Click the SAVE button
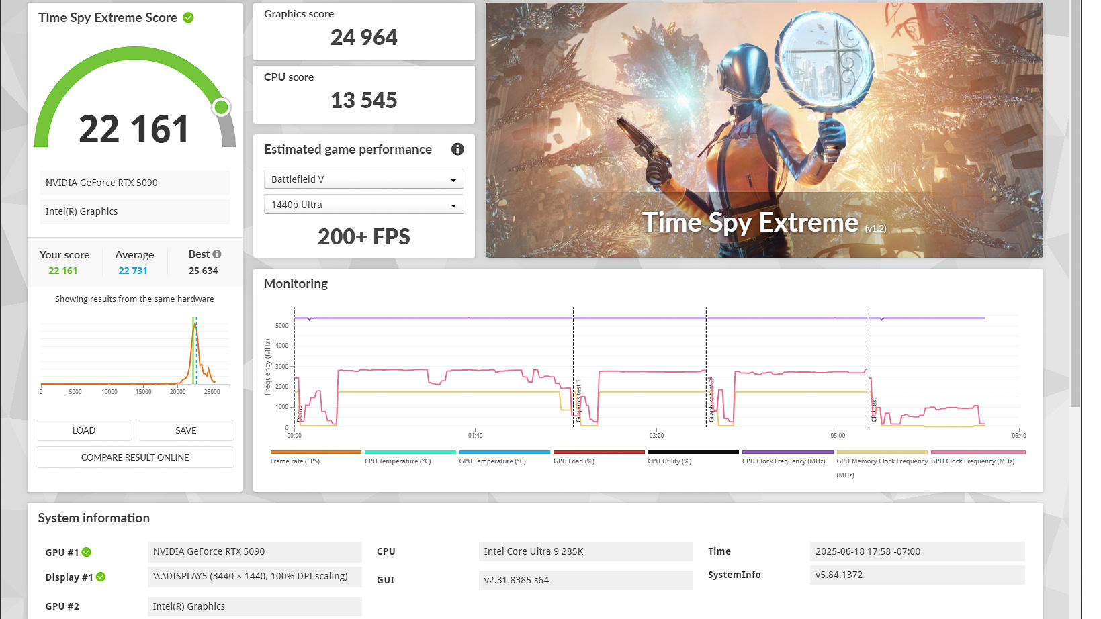Image resolution: width=1101 pixels, height=619 pixels. coord(185,430)
